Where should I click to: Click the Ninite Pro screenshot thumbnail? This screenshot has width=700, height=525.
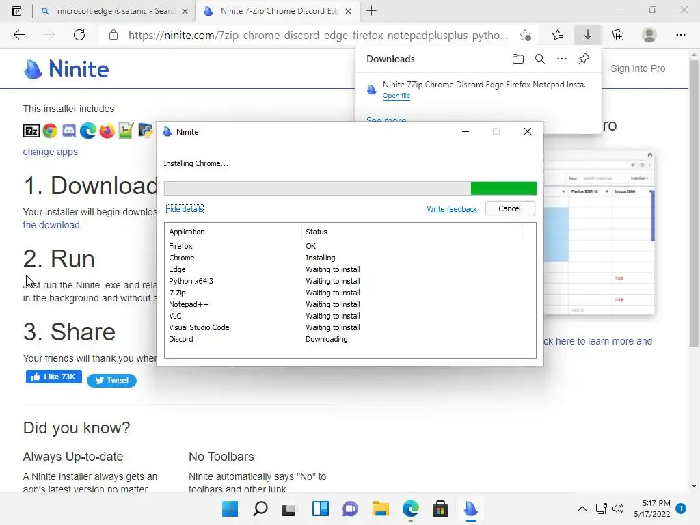coord(599,233)
